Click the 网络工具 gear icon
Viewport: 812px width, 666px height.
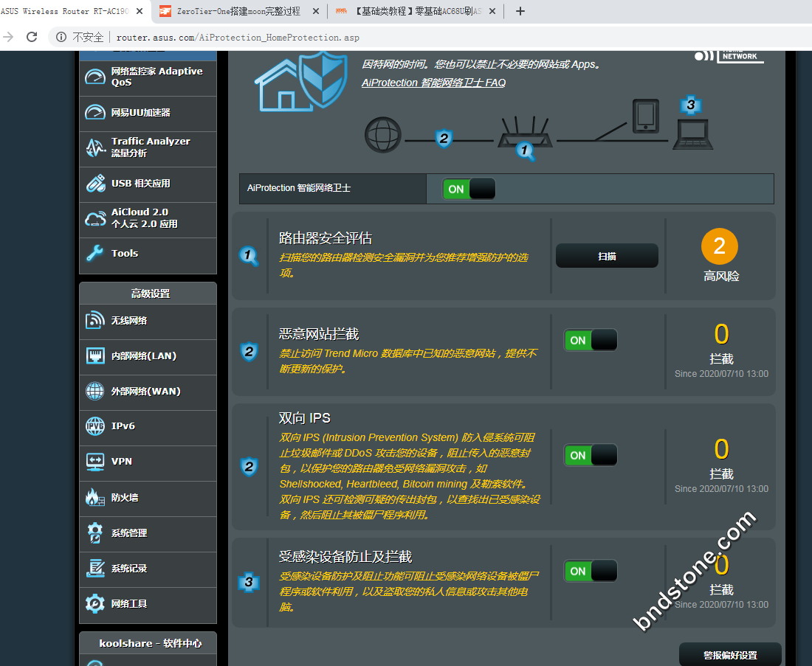point(95,603)
